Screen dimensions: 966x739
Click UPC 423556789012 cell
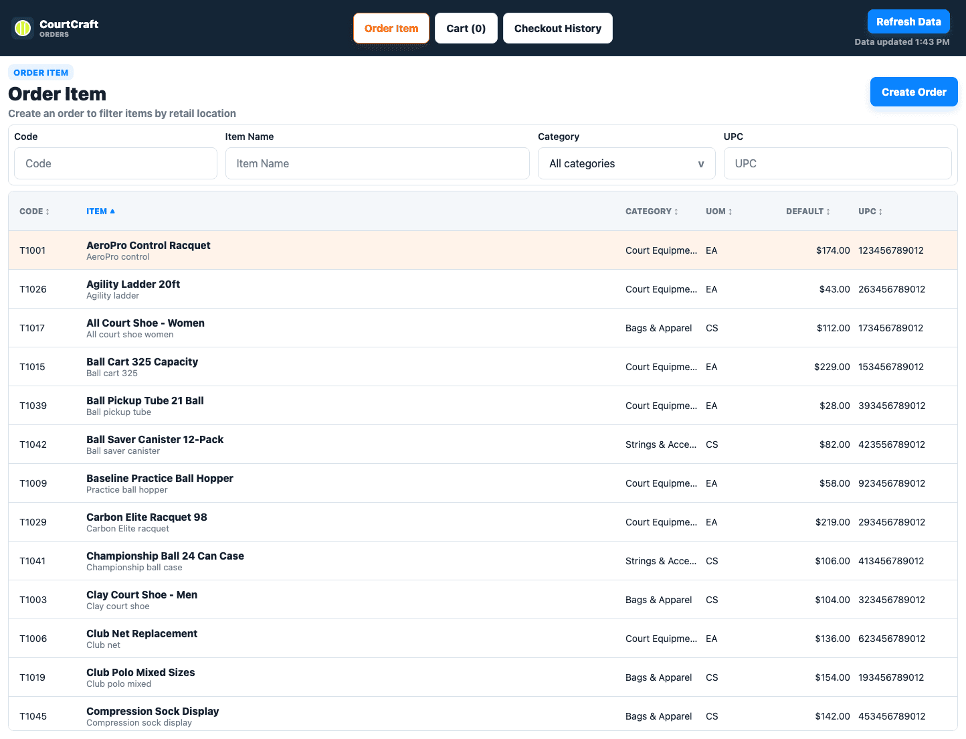coord(892,444)
